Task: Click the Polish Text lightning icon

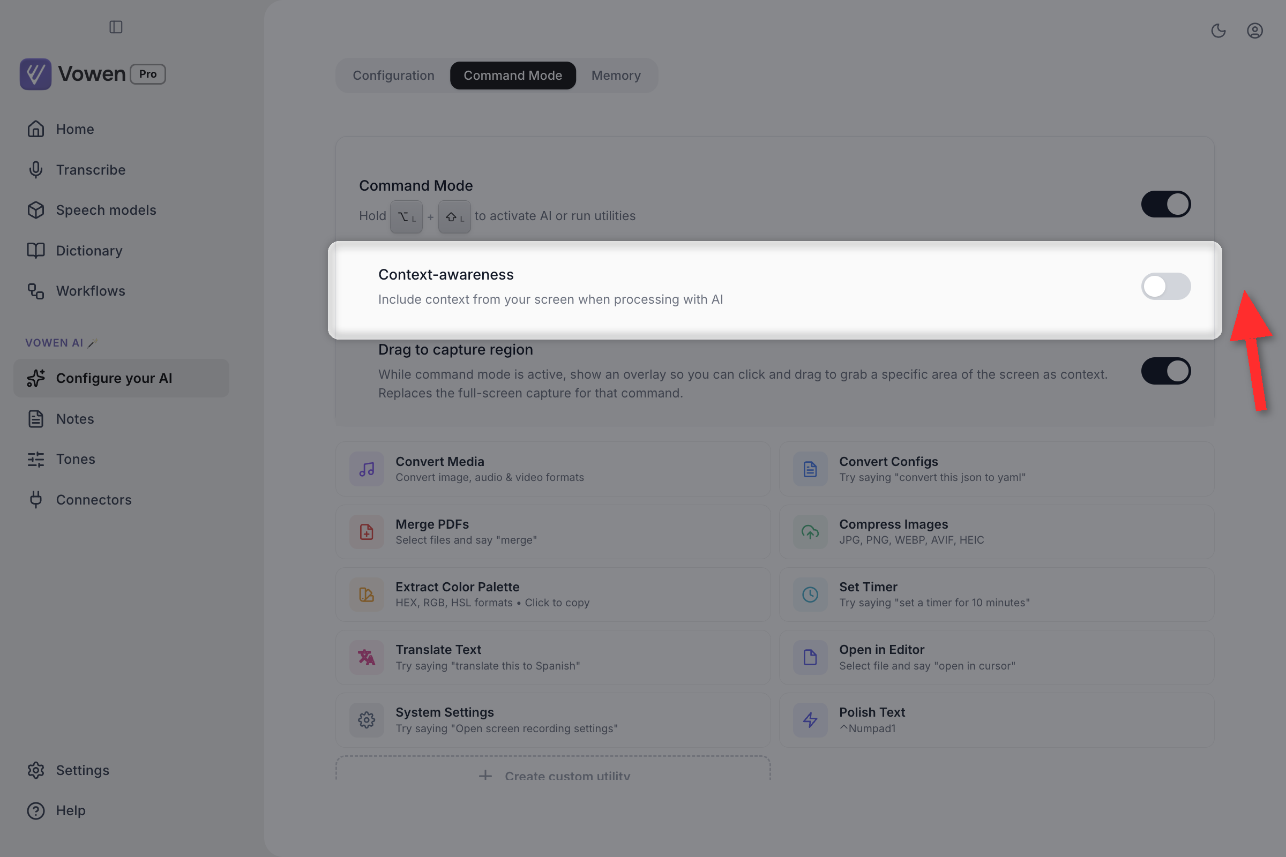Action: (810, 720)
